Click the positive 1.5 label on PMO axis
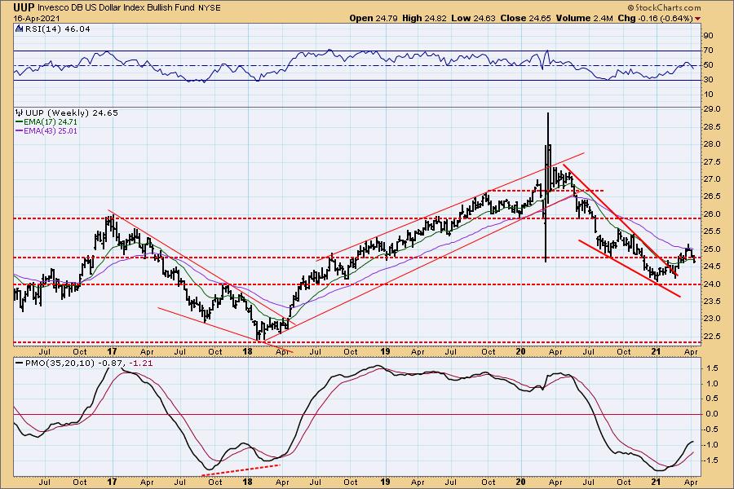This screenshot has width=734, height=489. [712, 368]
